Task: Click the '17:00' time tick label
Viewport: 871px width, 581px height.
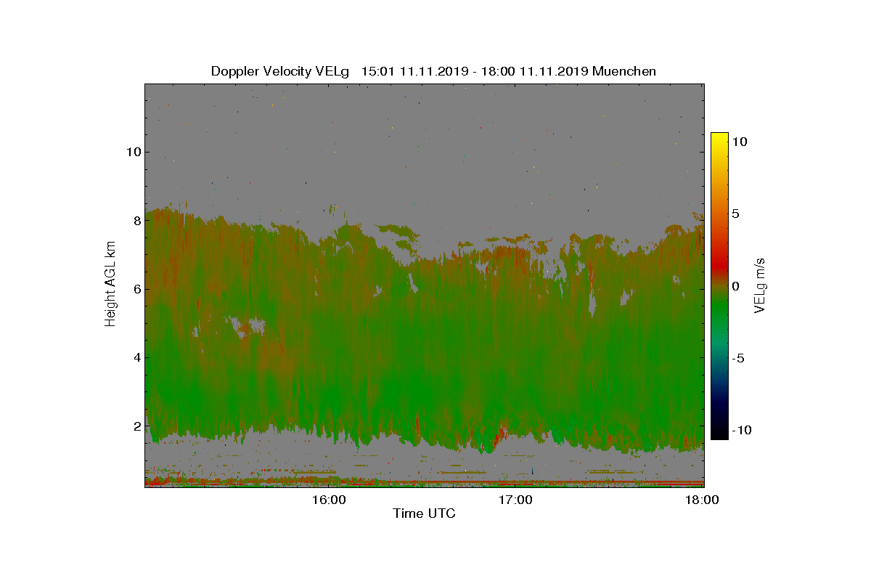Action: tap(516, 500)
